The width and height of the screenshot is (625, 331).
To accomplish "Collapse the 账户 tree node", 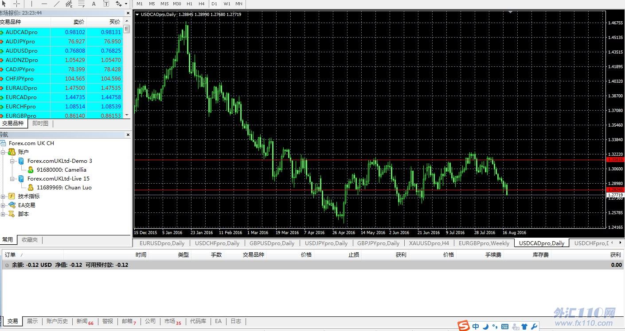I will coord(3,152).
